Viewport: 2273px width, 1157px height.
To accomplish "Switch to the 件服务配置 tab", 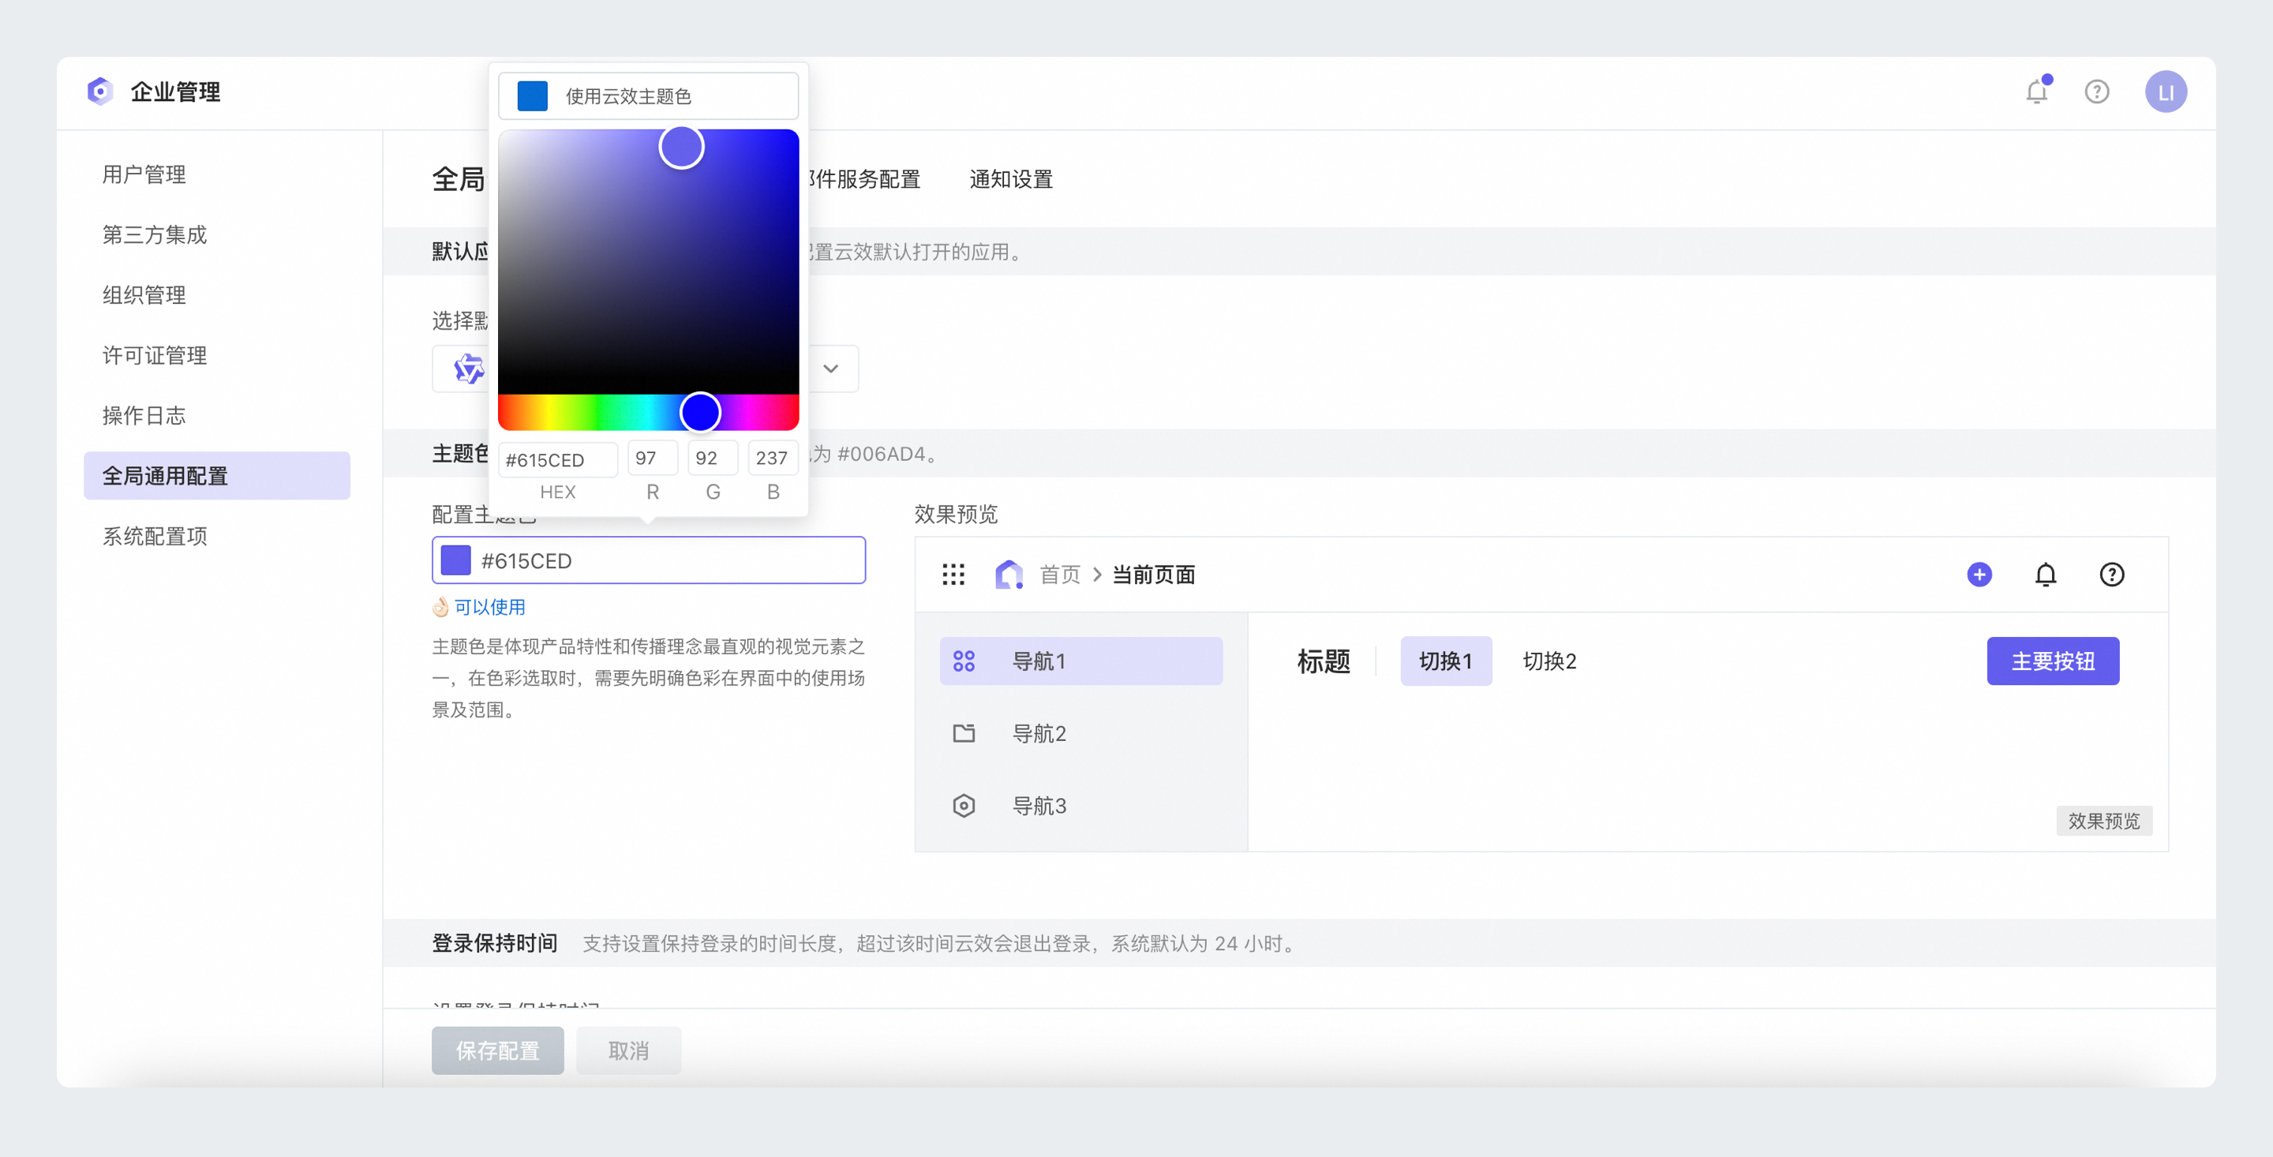I will click(866, 179).
